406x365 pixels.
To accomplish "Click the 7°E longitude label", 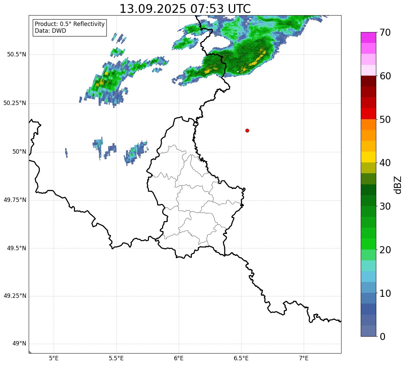I will 304,358.
